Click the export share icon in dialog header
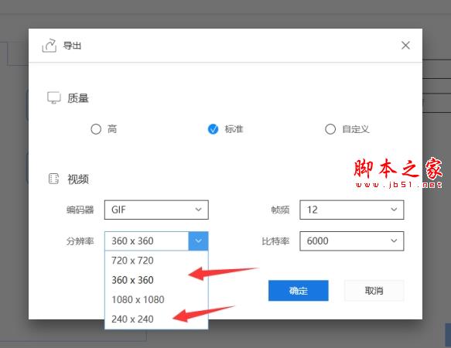Viewport: 451px width, 348px height. [50, 46]
